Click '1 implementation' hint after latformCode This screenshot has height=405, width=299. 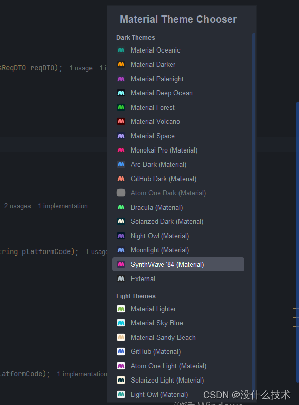pos(82,374)
